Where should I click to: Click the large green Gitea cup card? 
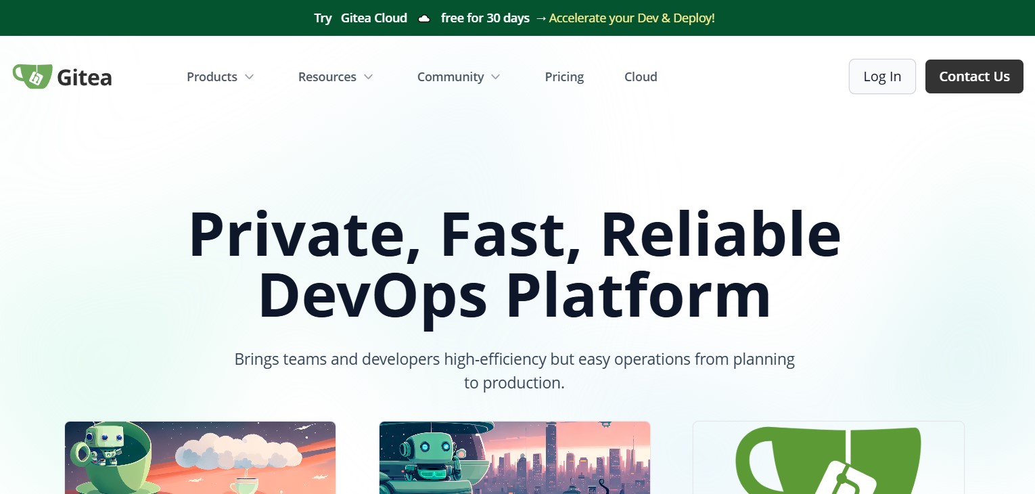pos(829,457)
